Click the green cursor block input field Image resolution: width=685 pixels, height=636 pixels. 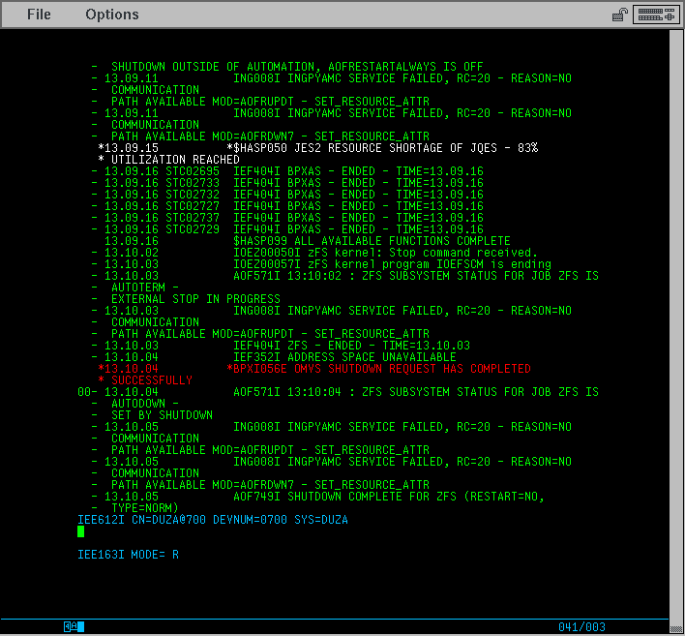click(x=81, y=531)
